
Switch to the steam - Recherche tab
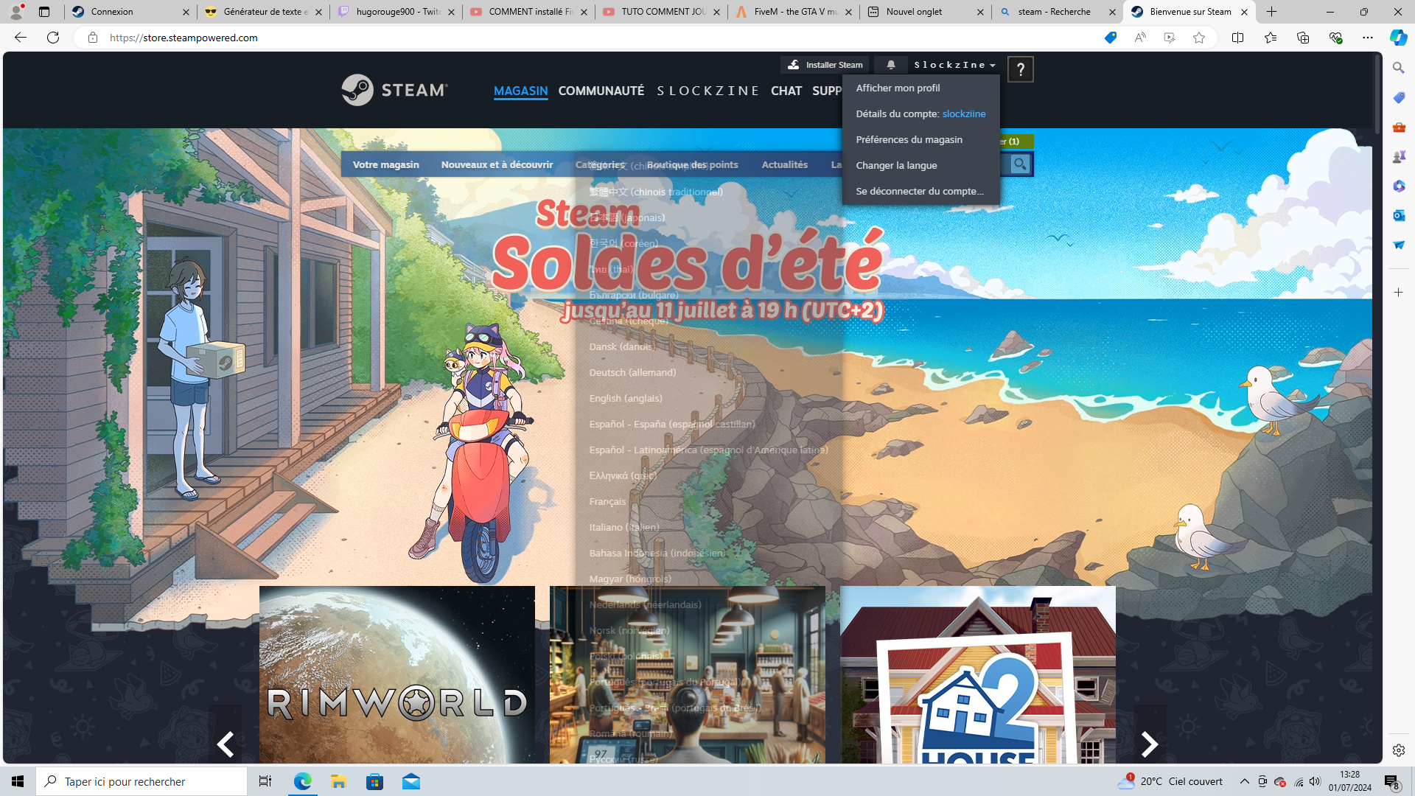pyautogui.click(x=1057, y=12)
